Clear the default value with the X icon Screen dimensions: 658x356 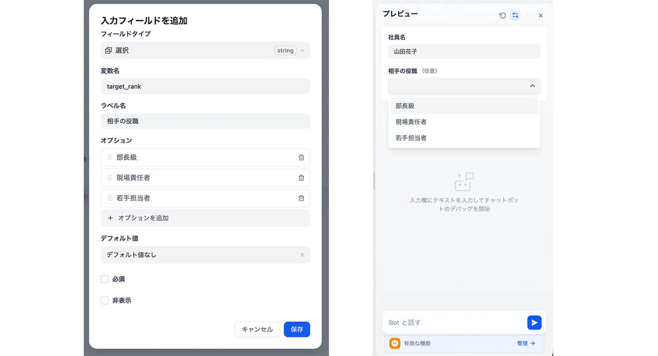pos(302,255)
